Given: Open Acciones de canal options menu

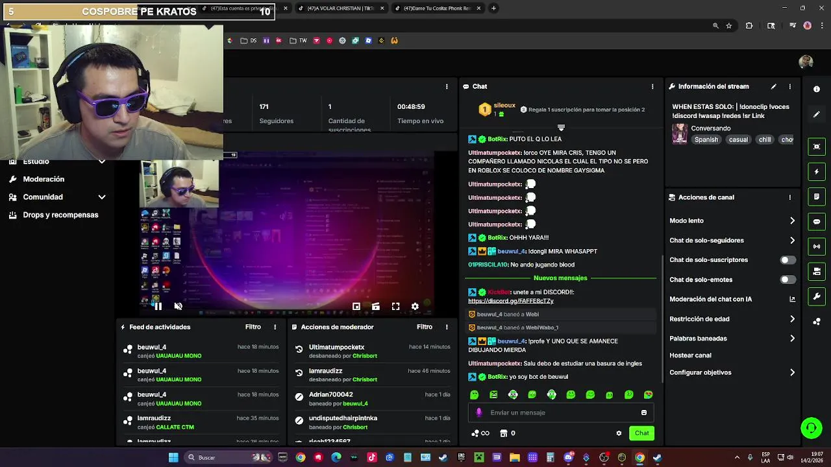Looking at the screenshot, I should click(789, 197).
